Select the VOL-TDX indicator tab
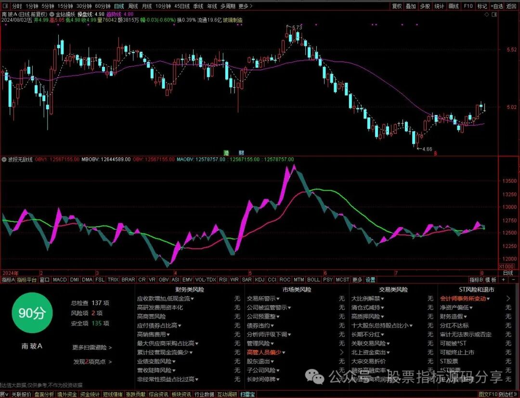The height and width of the screenshot is (398, 520). (x=206, y=280)
